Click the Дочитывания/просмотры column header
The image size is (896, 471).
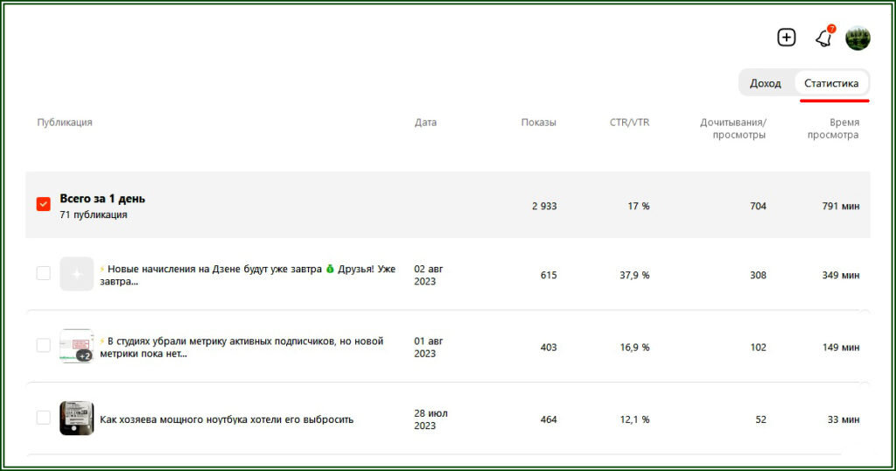coord(732,129)
